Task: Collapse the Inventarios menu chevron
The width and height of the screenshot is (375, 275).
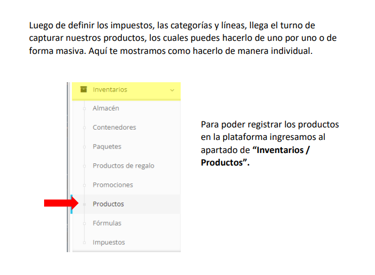Action: (172, 90)
